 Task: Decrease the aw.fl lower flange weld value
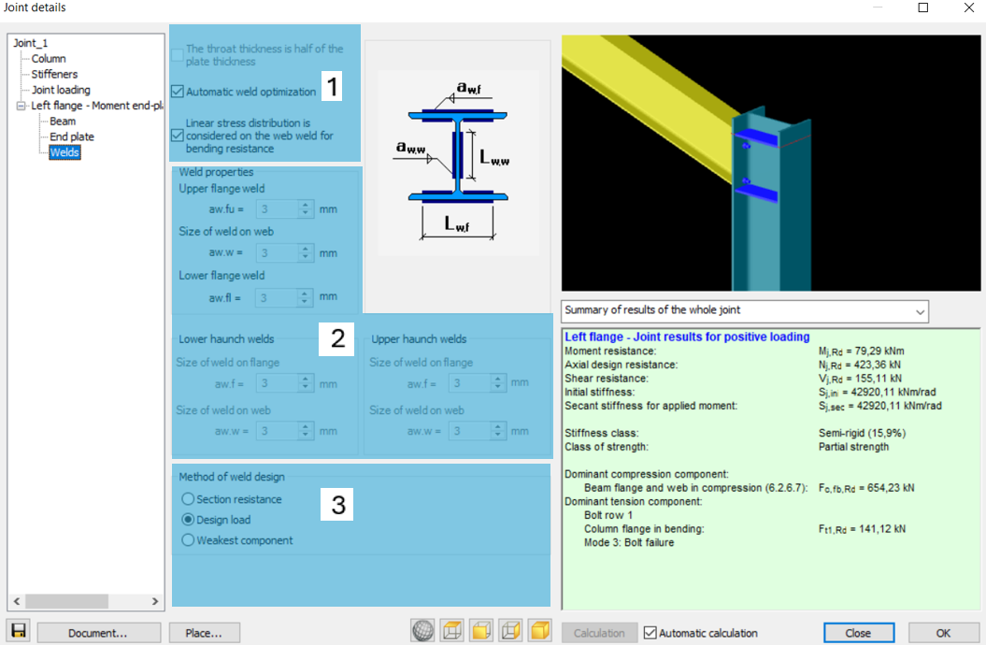[x=305, y=302]
